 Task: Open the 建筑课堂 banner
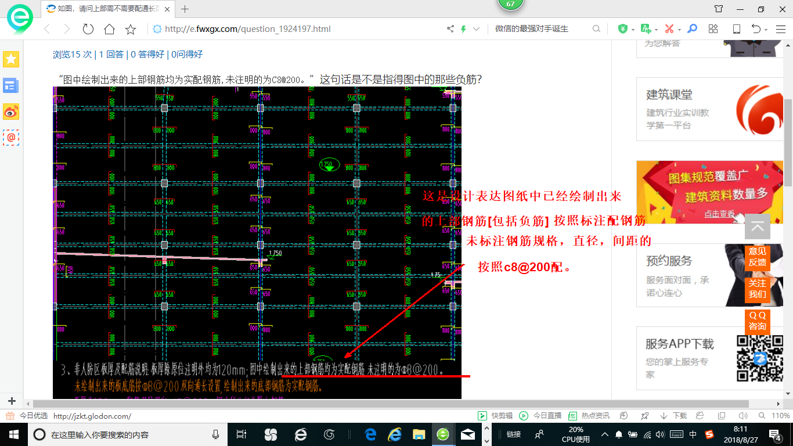(710, 109)
